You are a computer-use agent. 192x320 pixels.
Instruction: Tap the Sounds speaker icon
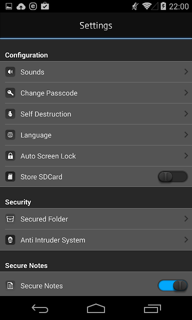(10, 72)
